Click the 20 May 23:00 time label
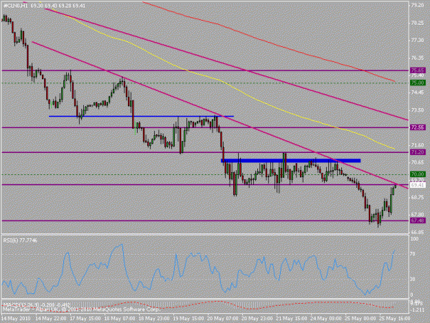 257,319
